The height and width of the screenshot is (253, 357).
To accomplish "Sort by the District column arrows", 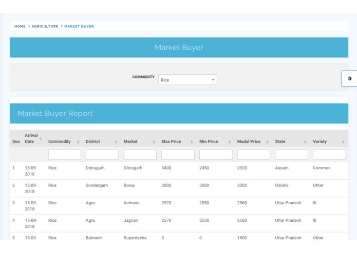I will [x=116, y=141].
